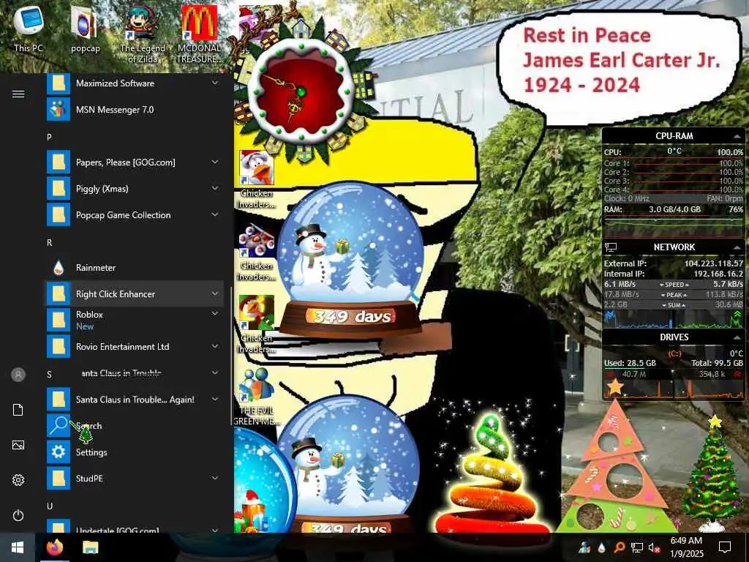Open Firefox from the taskbar

54,547
